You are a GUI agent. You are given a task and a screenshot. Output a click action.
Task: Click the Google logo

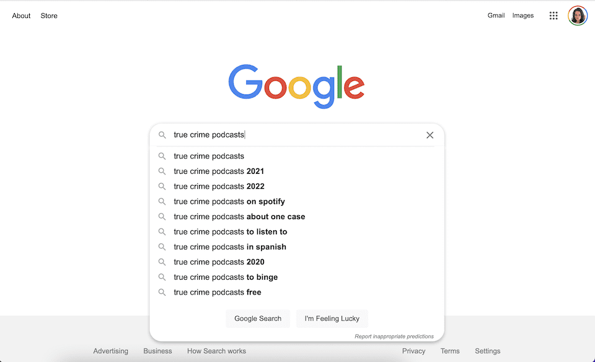[296, 84]
